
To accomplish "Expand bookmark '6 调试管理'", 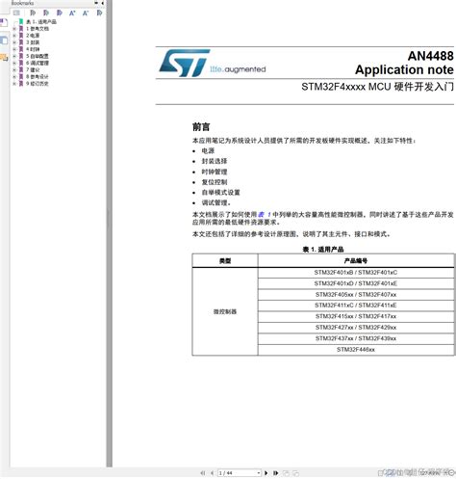I will 14,63.
